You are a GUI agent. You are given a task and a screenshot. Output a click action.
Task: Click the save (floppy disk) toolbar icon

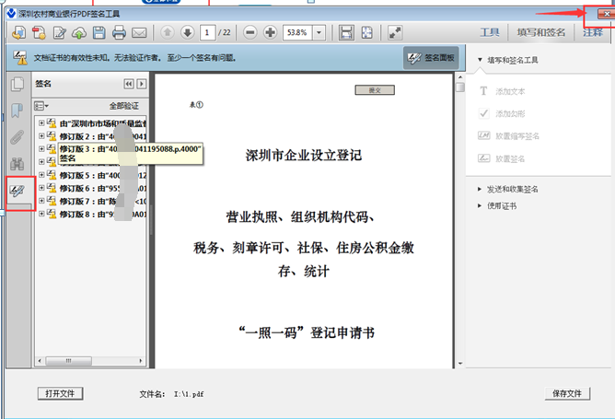(x=99, y=33)
